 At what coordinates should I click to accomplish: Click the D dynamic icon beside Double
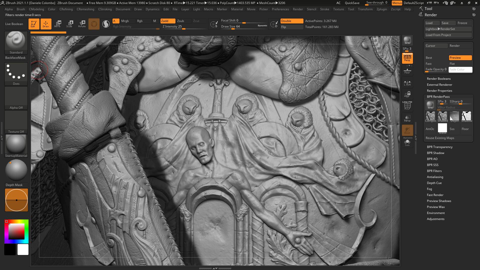pos(274,24)
